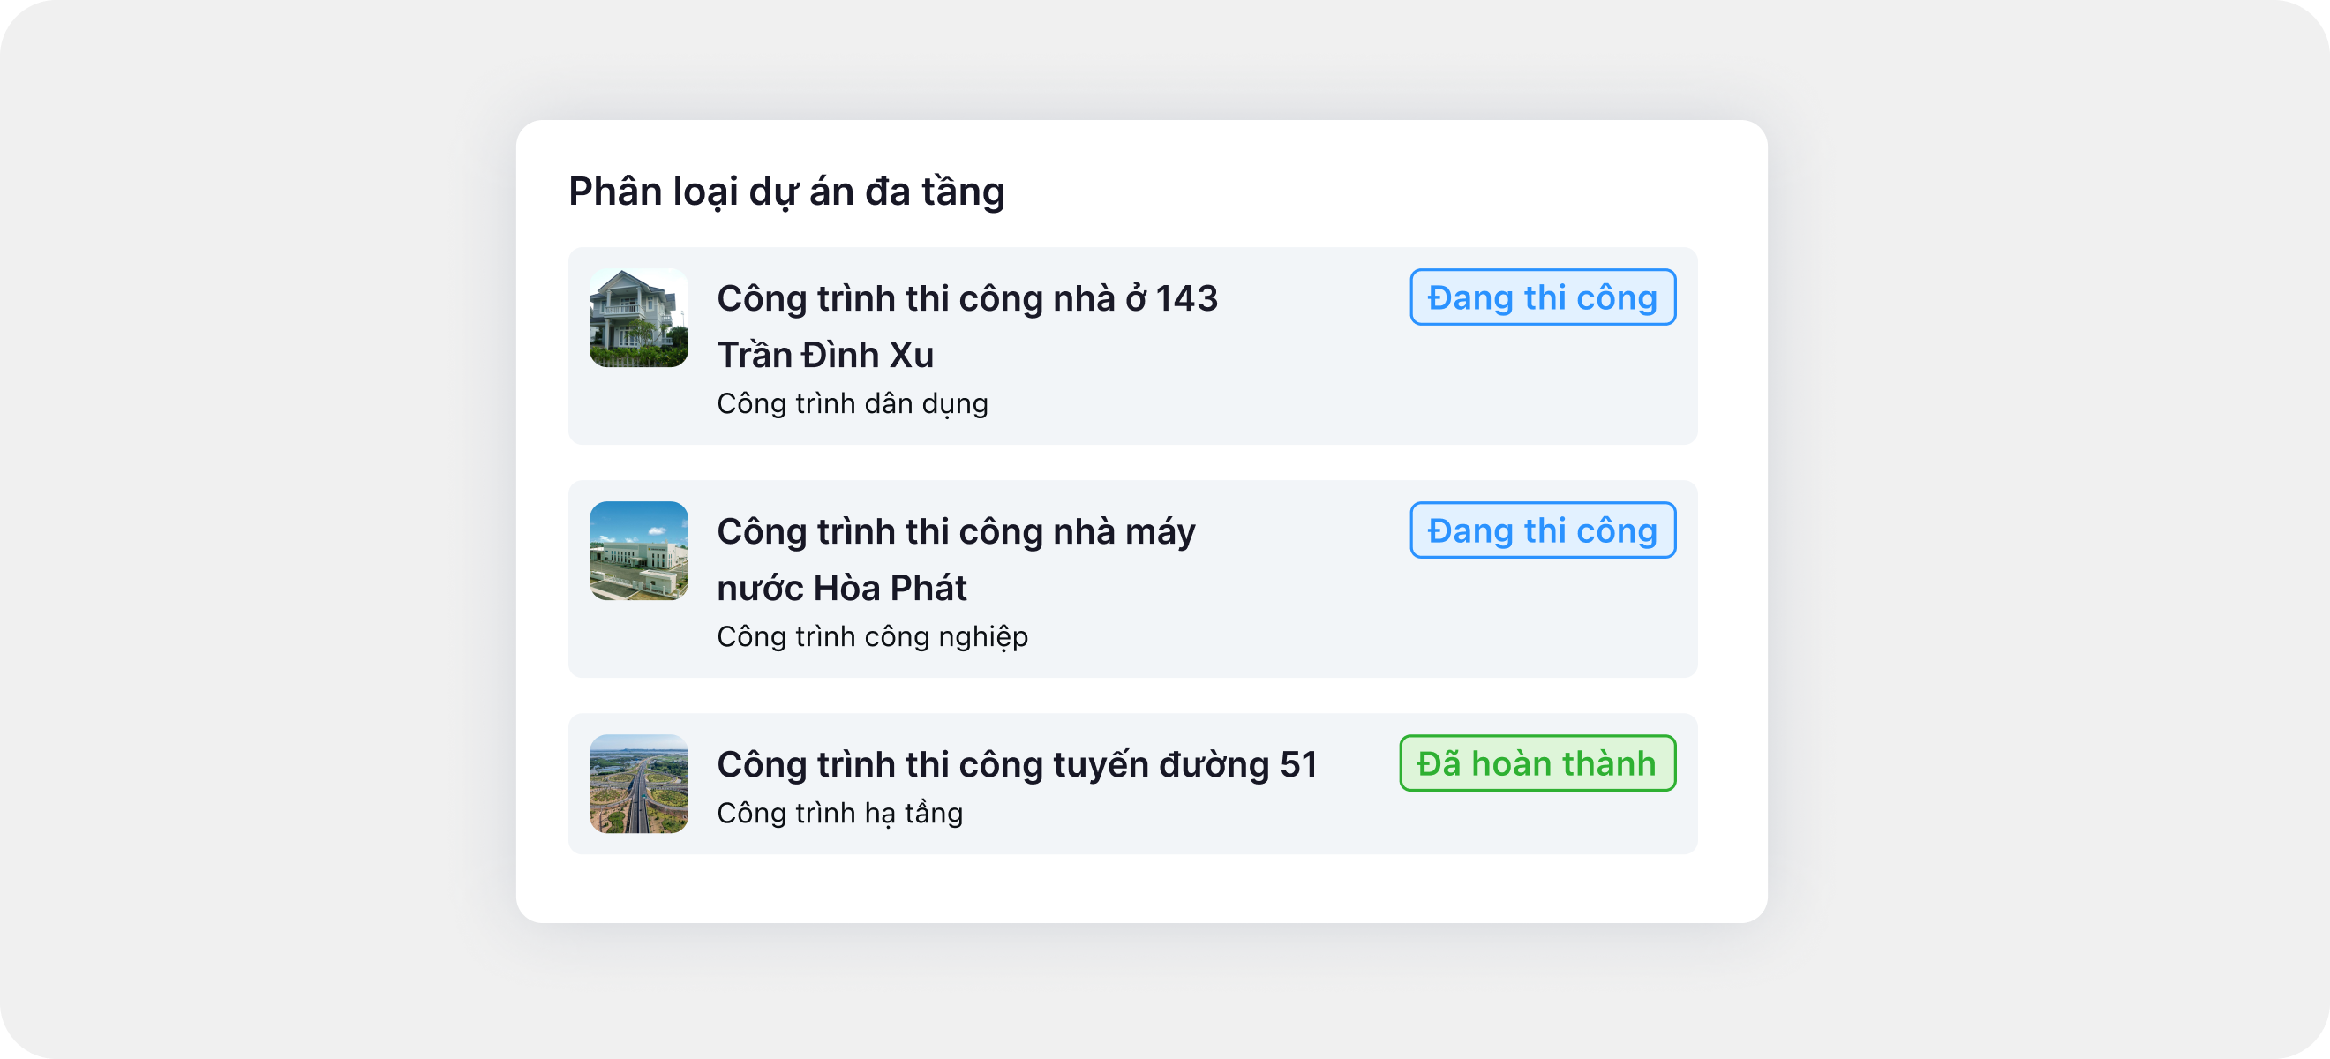This screenshot has width=2330, height=1059.
Task: Click blank area under the tuyến đường 51 thumbnail
Action: click(639, 844)
